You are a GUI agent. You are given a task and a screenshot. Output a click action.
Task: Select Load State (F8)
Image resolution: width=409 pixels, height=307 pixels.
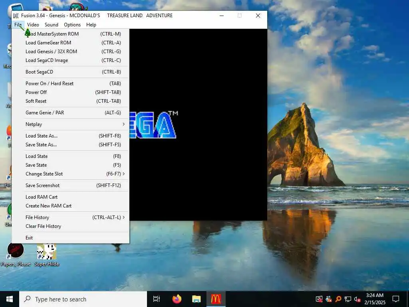click(71, 156)
